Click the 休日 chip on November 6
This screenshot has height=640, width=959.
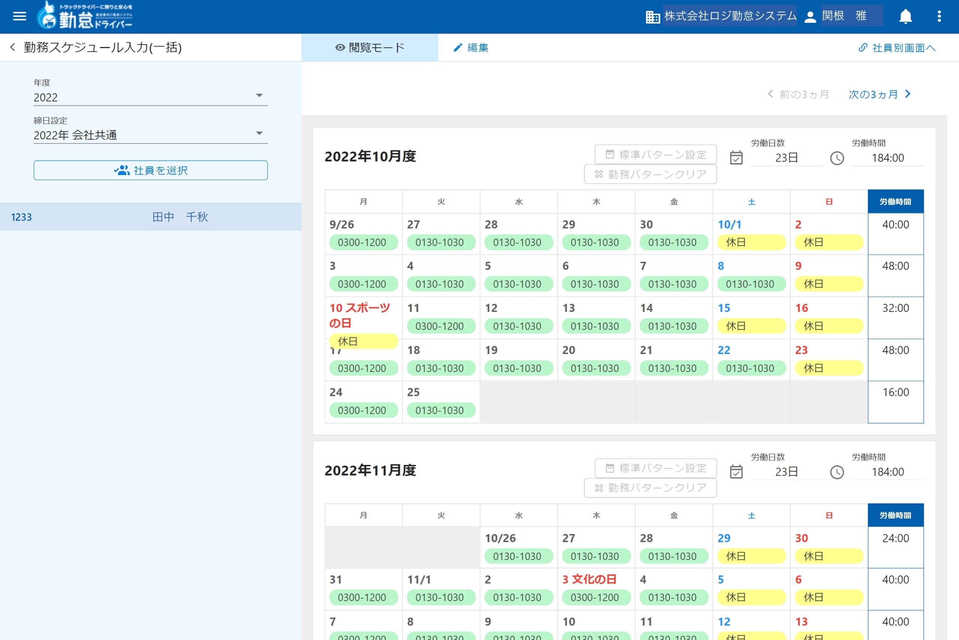829,597
